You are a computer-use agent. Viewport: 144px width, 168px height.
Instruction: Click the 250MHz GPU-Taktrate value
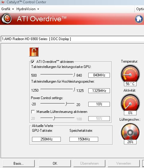coord(46,139)
